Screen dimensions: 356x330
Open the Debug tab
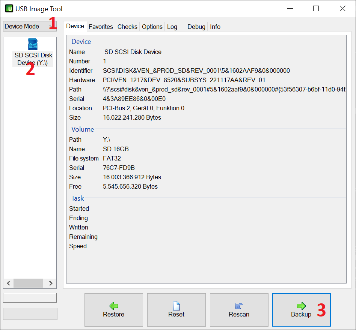pos(196,27)
